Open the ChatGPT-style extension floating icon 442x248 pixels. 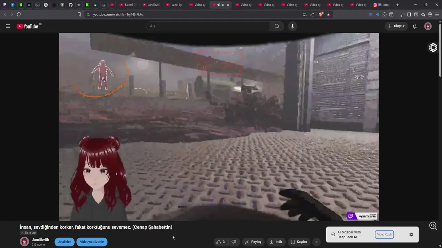click(433, 48)
